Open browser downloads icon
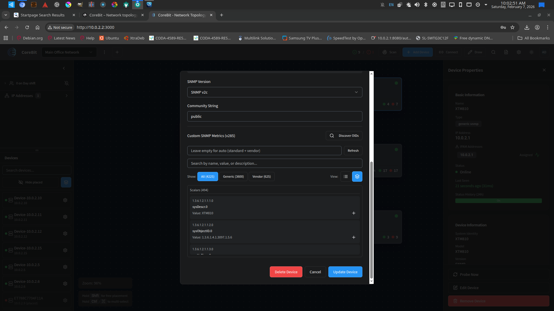Viewport: 554px width, 311px height. 527,27
